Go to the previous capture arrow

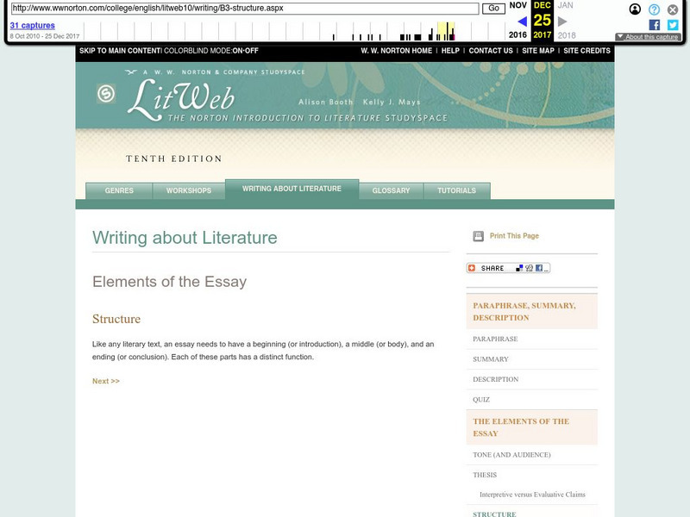tap(523, 21)
